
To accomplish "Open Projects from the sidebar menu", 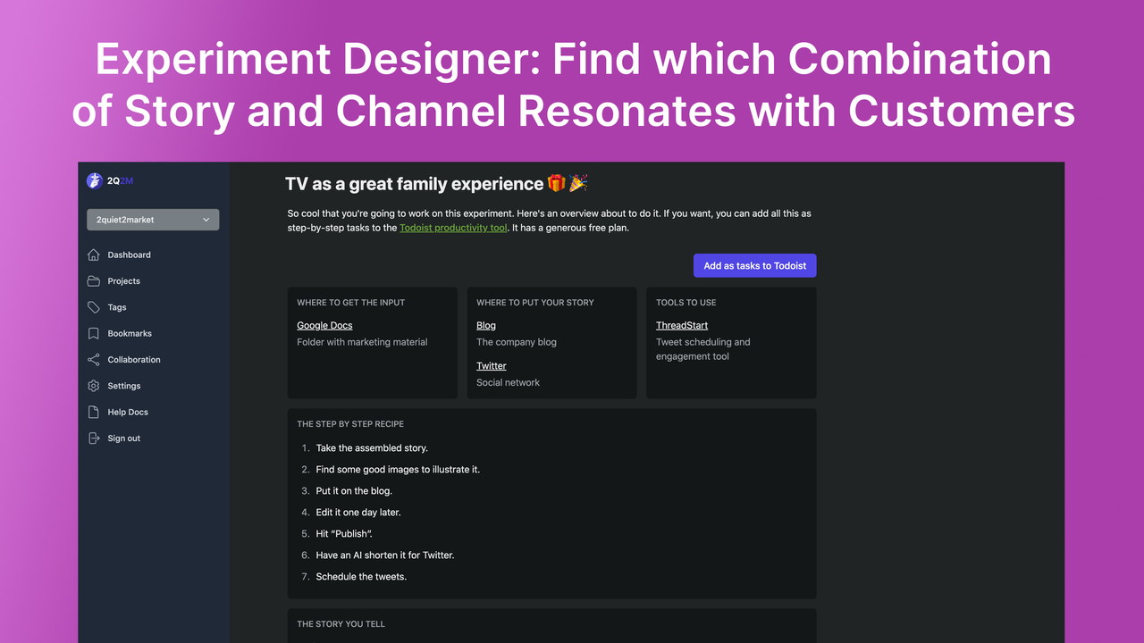I will (124, 280).
